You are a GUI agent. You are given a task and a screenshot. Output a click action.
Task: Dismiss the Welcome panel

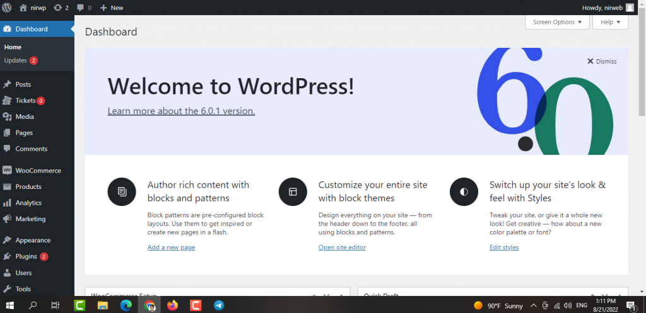[x=602, y=61]
